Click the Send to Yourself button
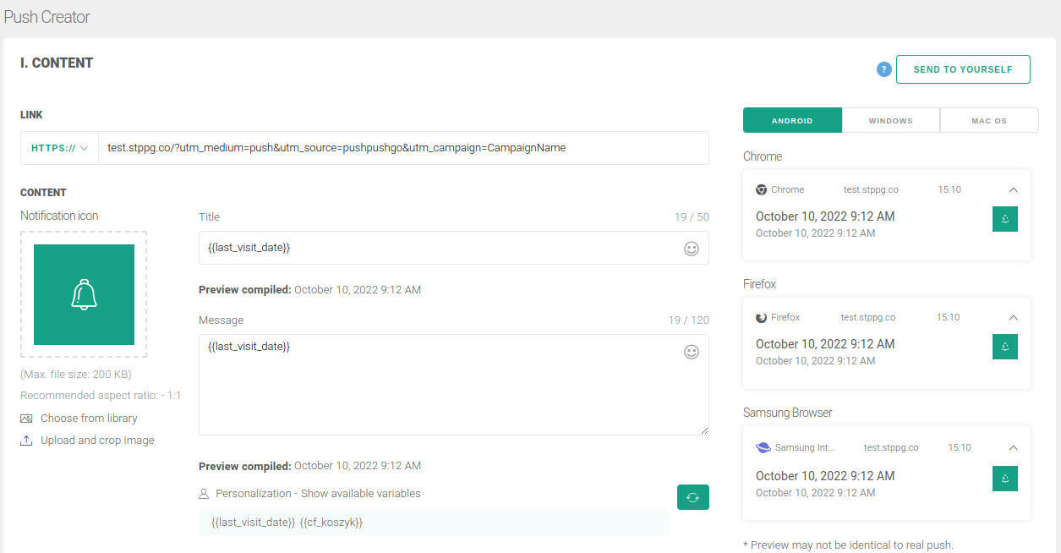The image size is (1061, 553). click(962, 69)
